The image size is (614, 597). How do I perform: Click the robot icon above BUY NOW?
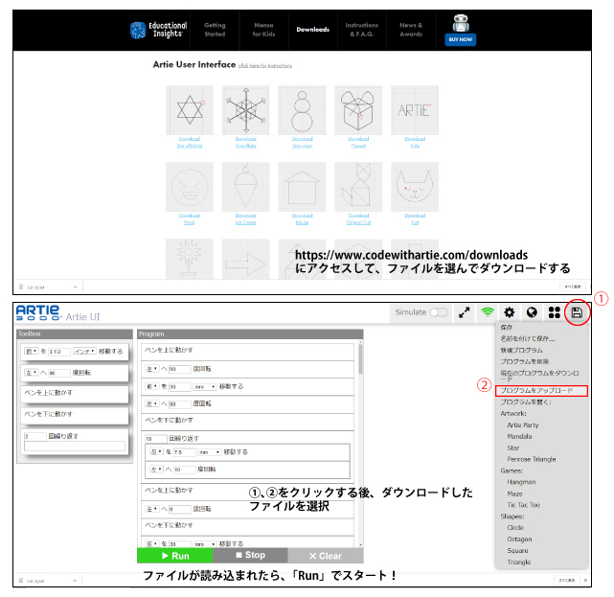(x=461, y=24)
